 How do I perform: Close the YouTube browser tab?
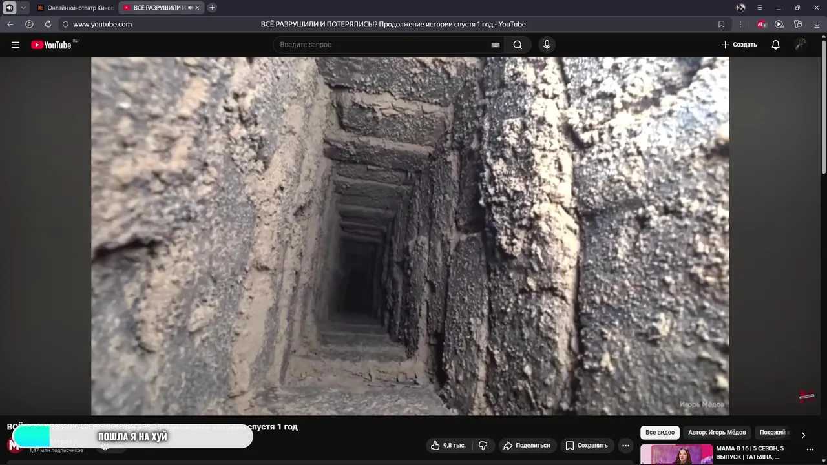click(x=197, y=8)
